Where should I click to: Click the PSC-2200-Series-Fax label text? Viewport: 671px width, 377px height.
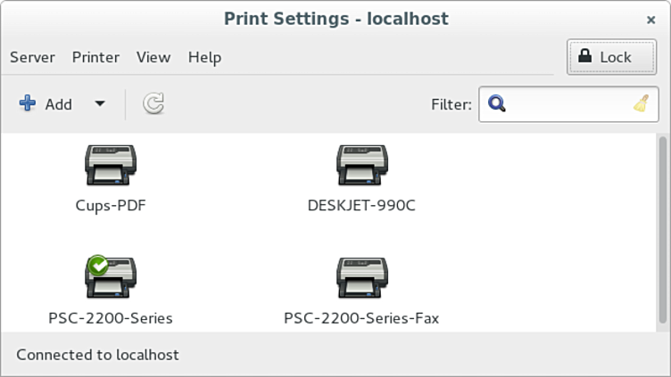click(x=361, y=318)
